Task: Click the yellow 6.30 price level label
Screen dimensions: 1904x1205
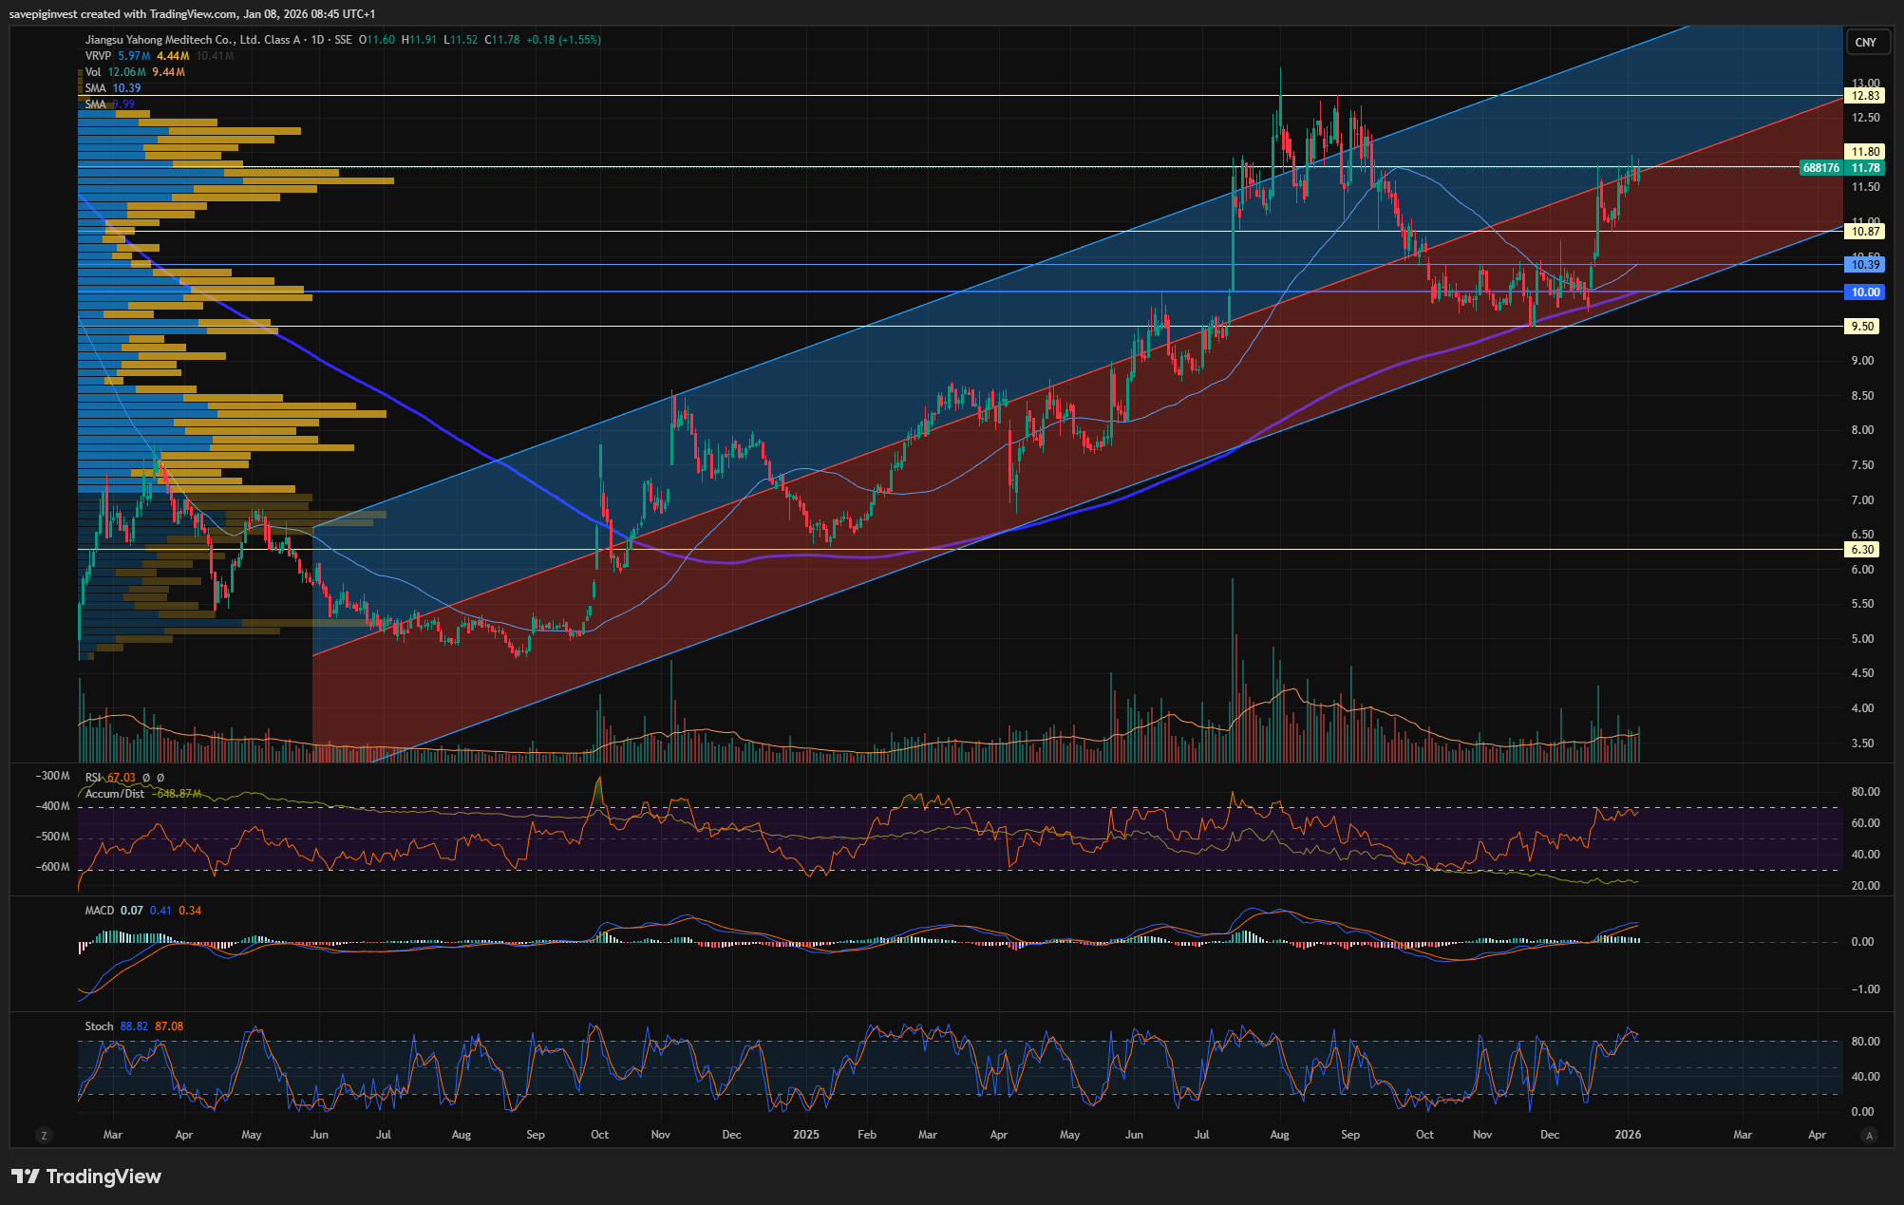Action: coord(1862,550)
